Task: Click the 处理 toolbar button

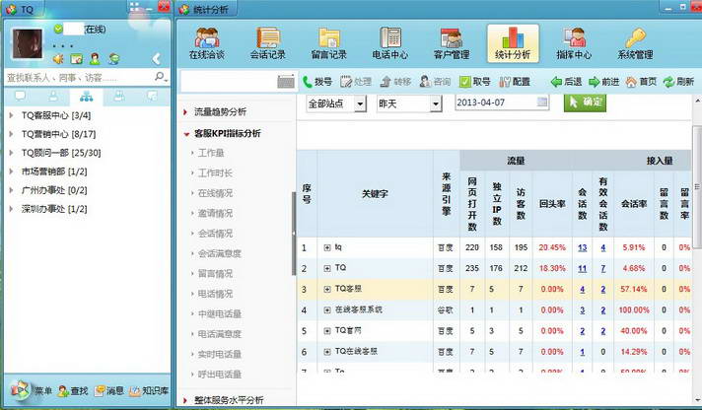Action: [x=356, y=82]
